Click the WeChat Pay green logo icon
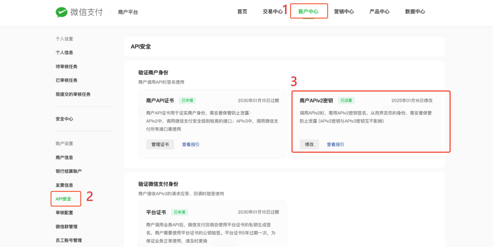This screenshot has width=493, height=247. coord(62,12)
